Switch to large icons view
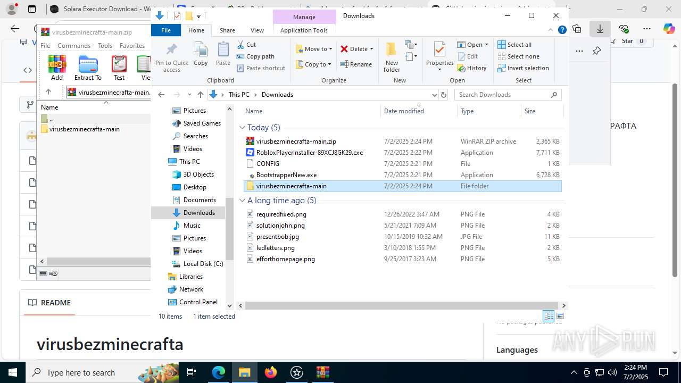Viewport: 681px width, 383px height. click(x=560, y=316)
